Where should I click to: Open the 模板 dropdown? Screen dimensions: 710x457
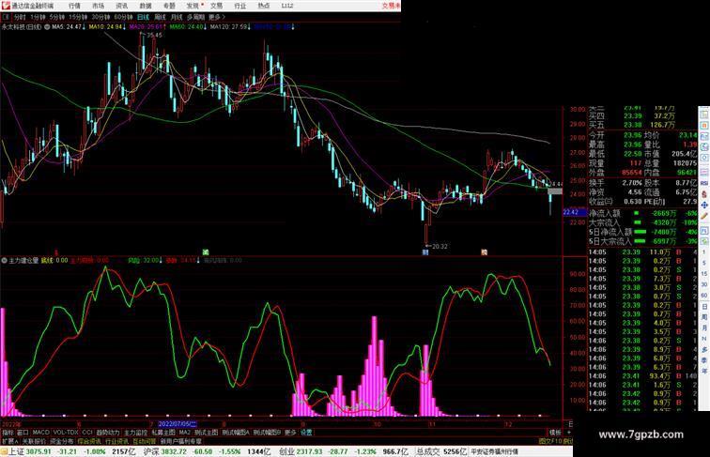pyautogui.click(x=555, y=433)
